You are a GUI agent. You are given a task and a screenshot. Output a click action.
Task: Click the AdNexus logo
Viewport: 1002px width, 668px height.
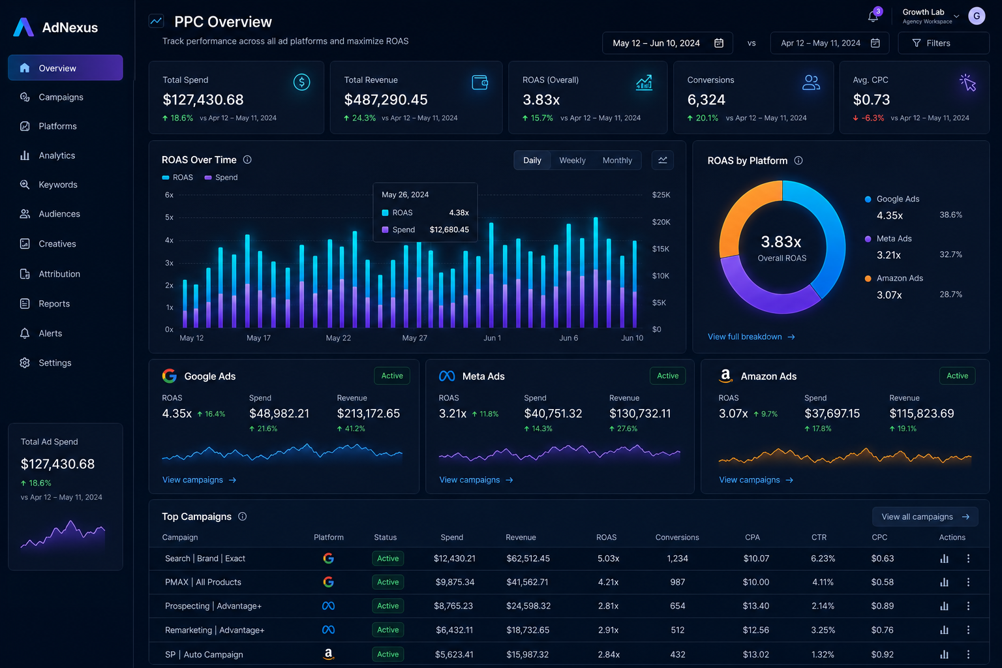click(x=55, y=27)
